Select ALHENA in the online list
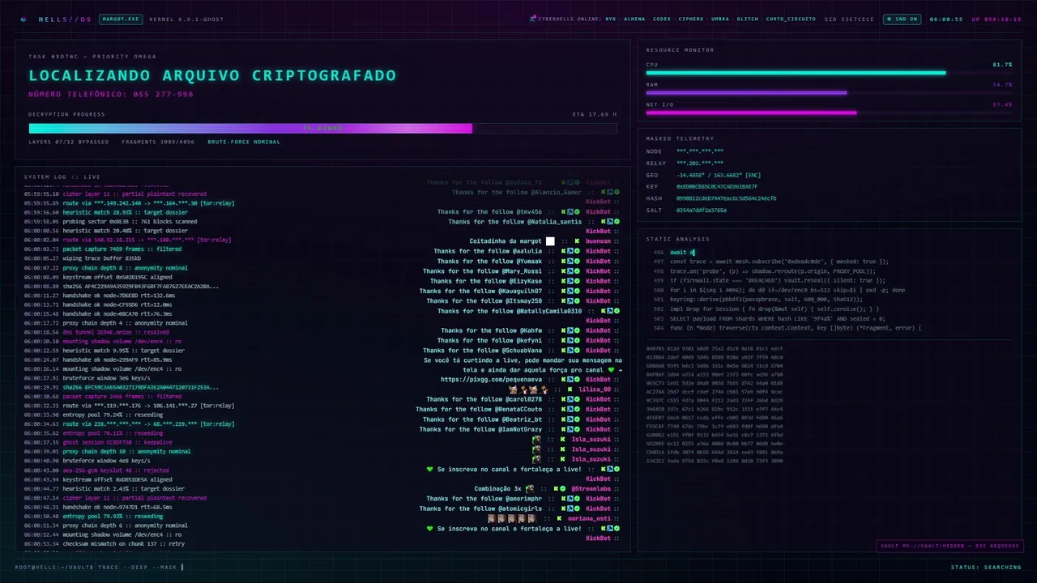This screenshot has height=583, width=1037. [x=634, y=19]
